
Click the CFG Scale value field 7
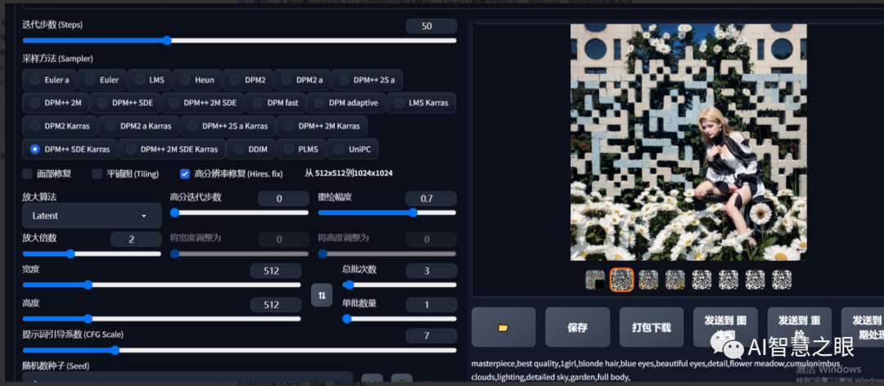pos(431,335)
